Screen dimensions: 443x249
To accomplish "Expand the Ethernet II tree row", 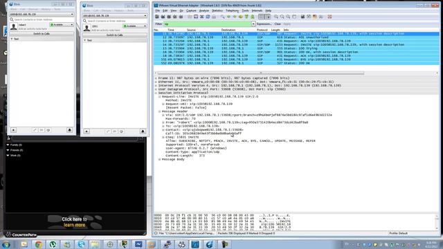I will coord(156,82).
